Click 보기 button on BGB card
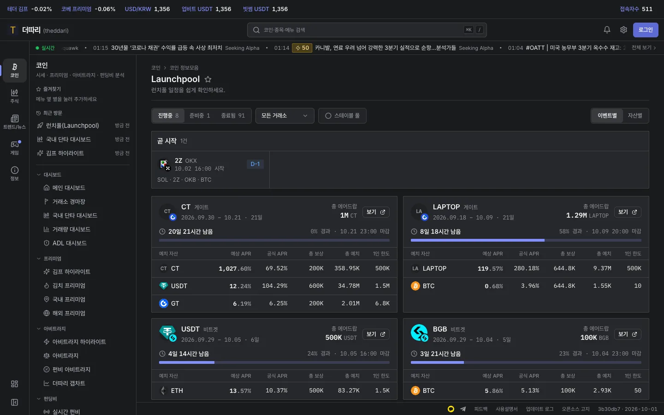 click(x=628, y=334)
